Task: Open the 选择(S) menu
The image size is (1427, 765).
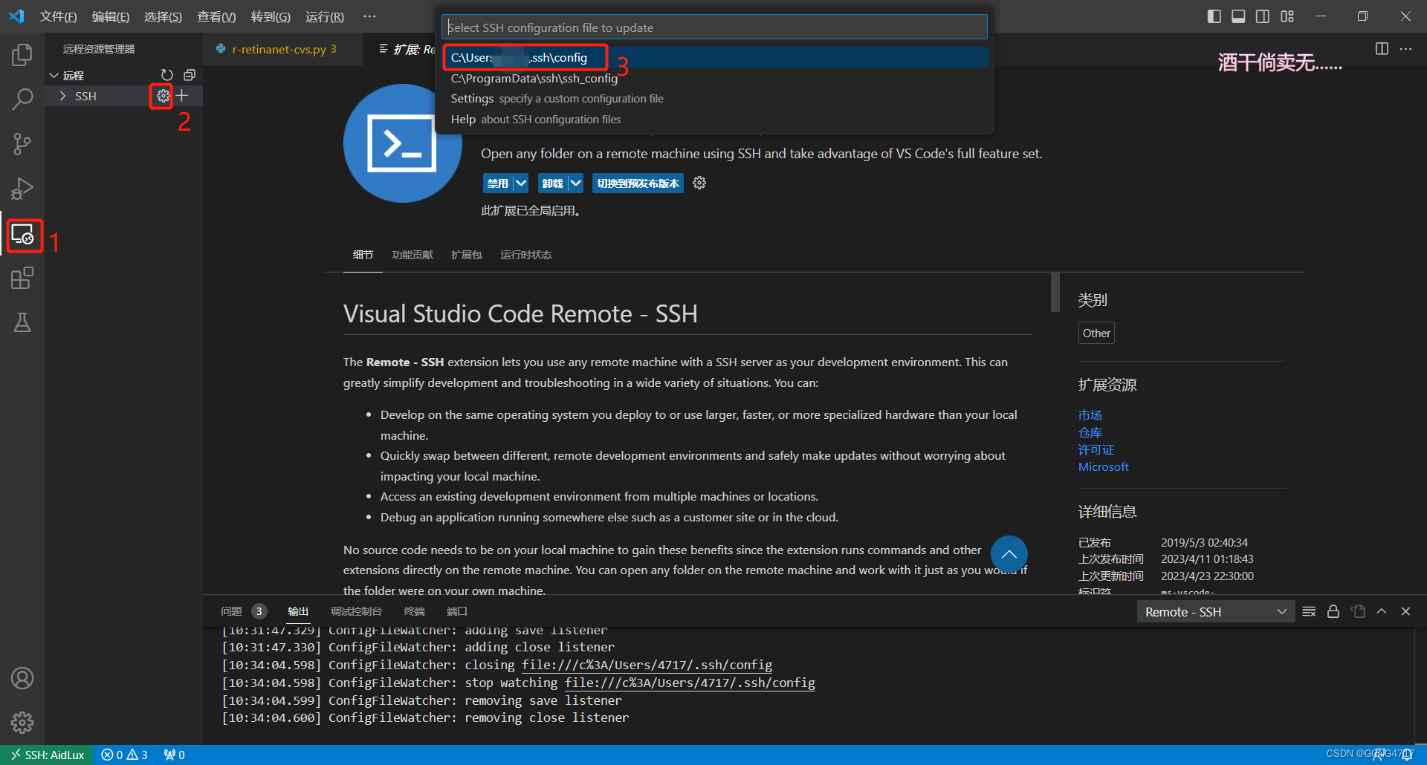Action: click(163, 16)
